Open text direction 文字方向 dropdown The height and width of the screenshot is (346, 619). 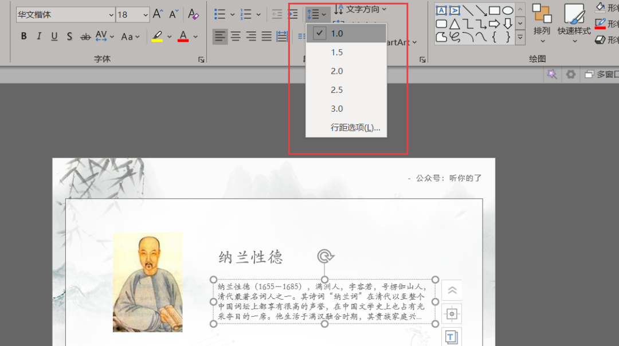[360, 9]
